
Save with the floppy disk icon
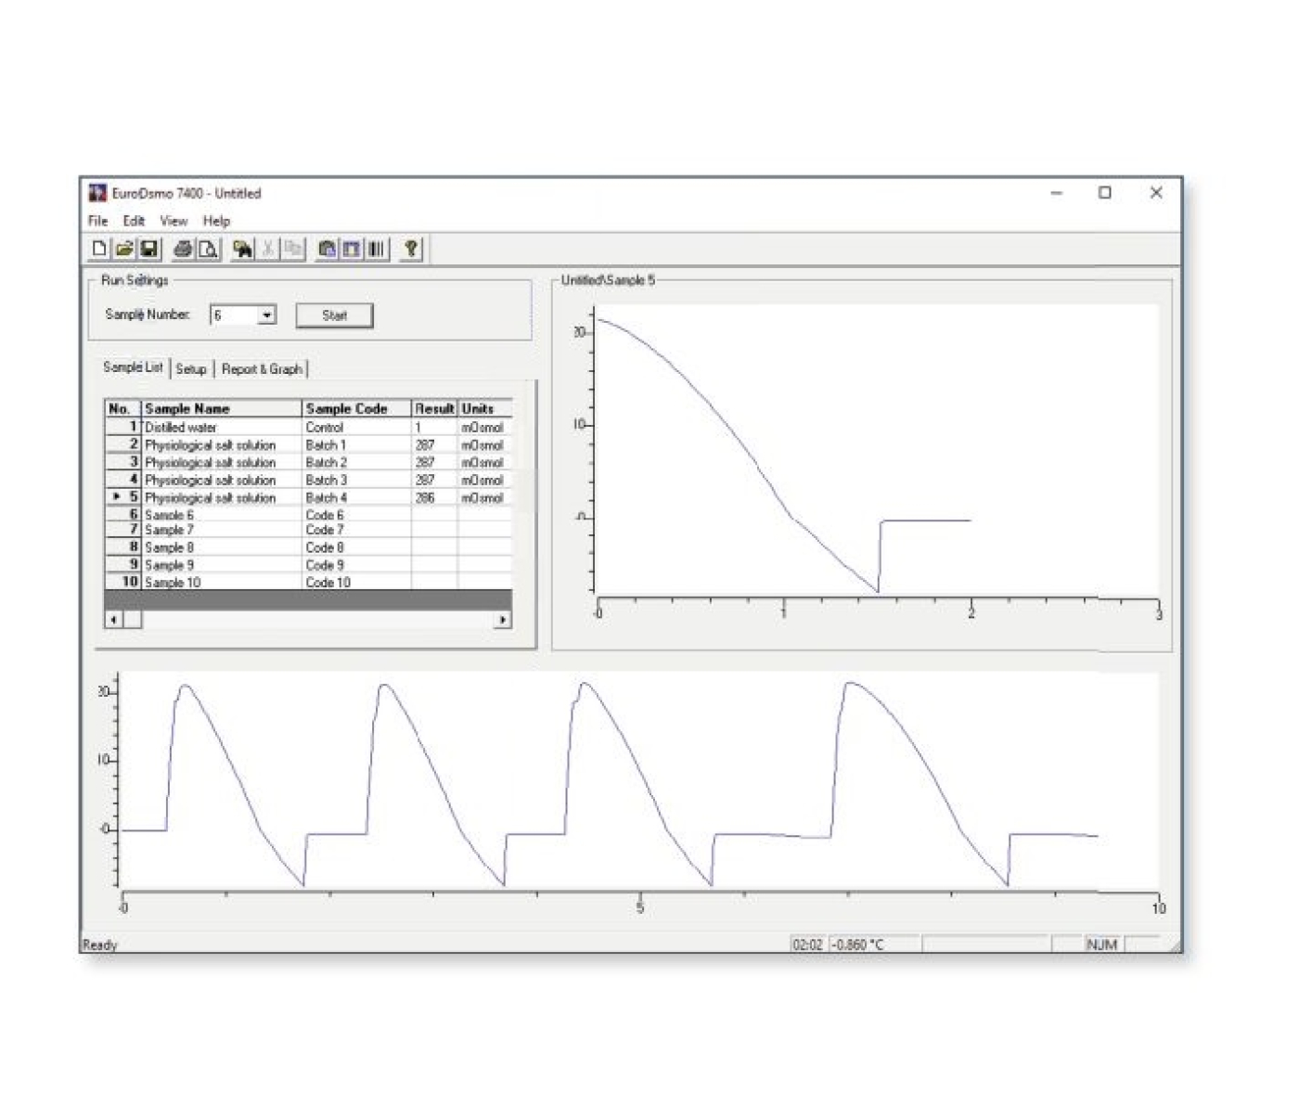pyautogui.click(x=148, y=249)
